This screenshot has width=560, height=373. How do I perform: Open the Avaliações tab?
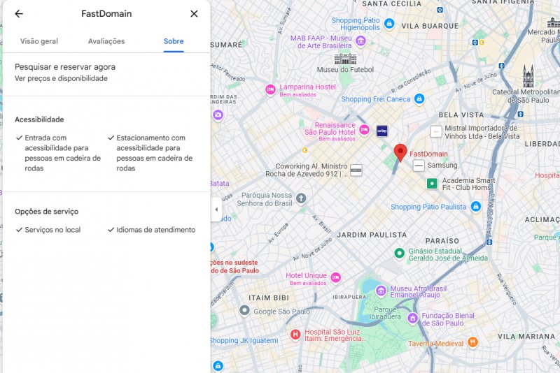coord(106,41)
